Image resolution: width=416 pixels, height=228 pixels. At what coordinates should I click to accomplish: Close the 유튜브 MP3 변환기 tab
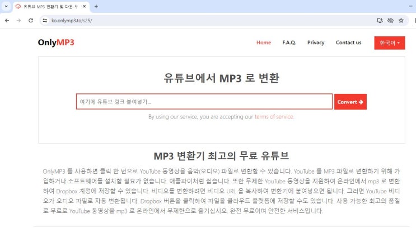click(85, 6)
